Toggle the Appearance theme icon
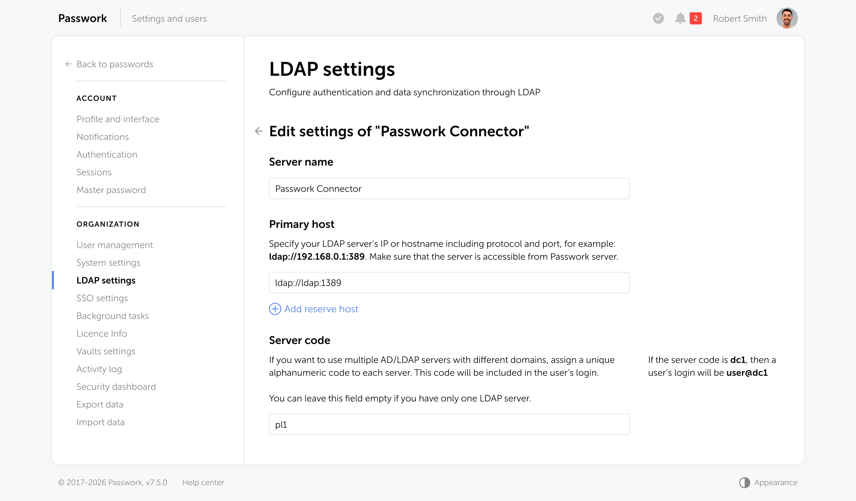 pyautogui.click(x=744, y=482)
